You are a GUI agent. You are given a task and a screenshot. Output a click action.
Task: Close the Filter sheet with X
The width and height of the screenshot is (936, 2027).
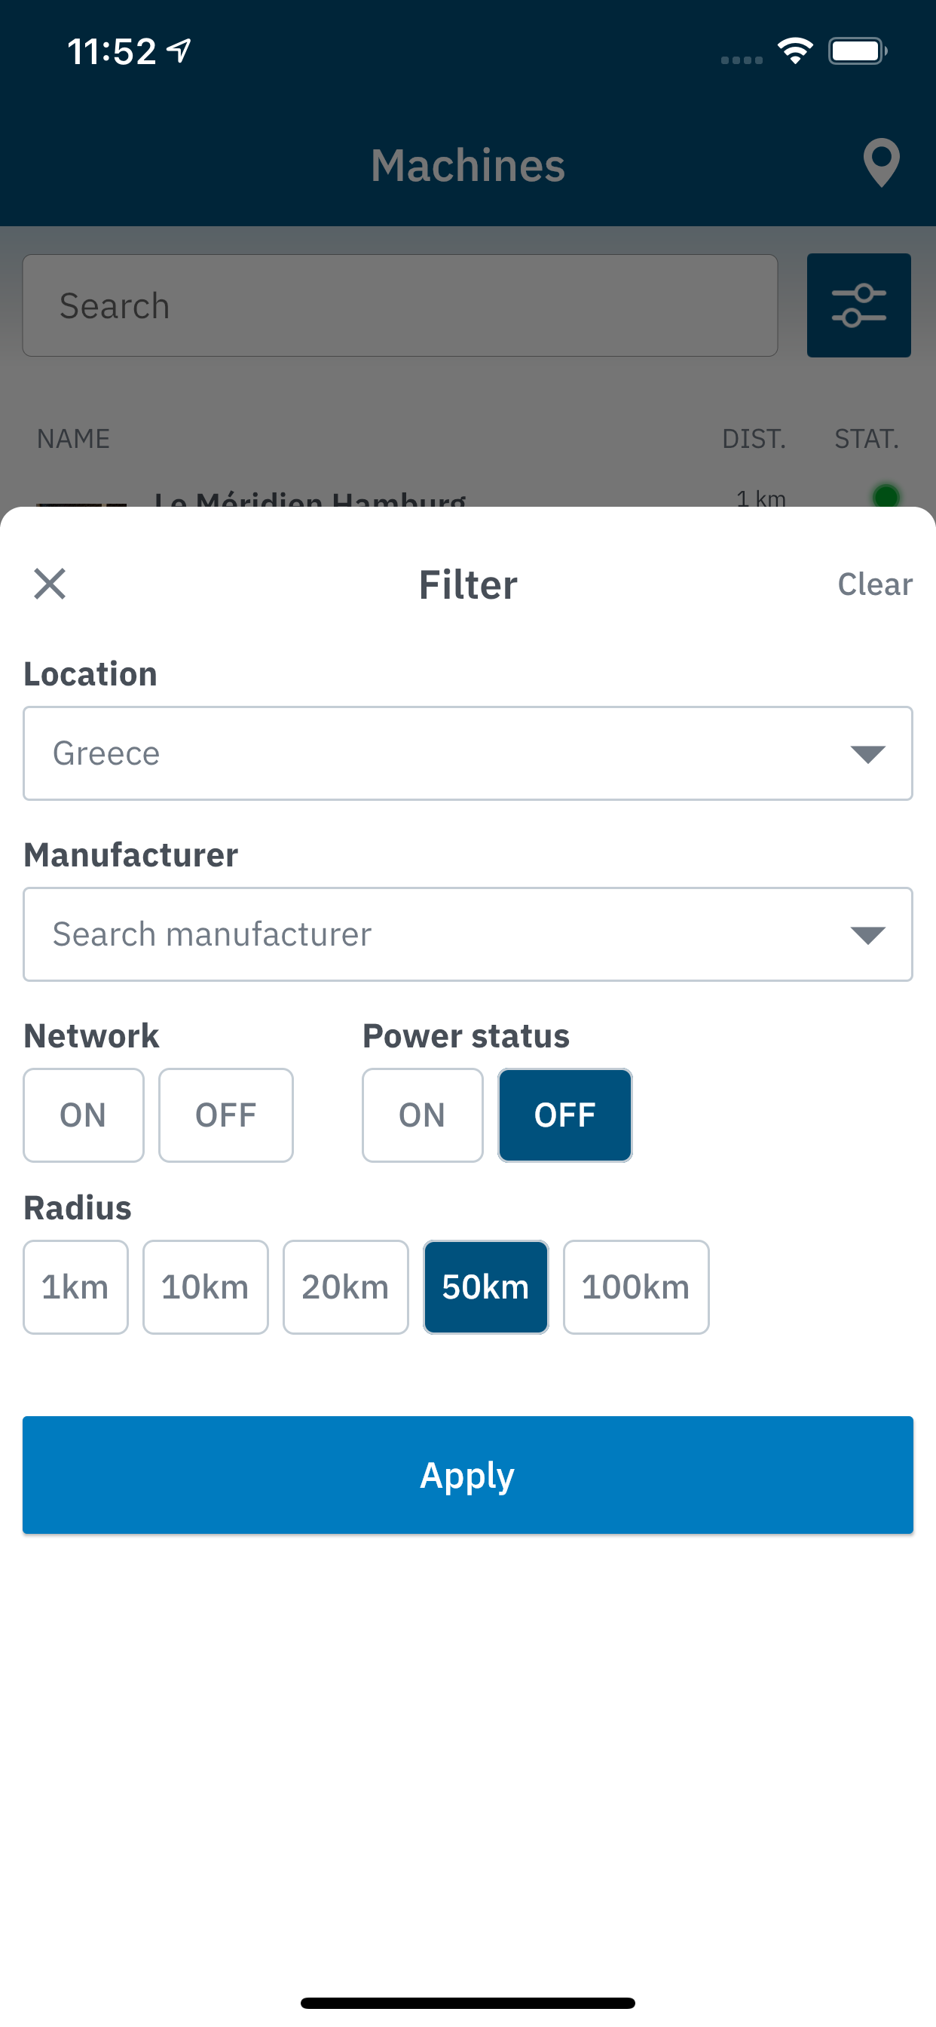pyautogui.click(x=50, y=584)
